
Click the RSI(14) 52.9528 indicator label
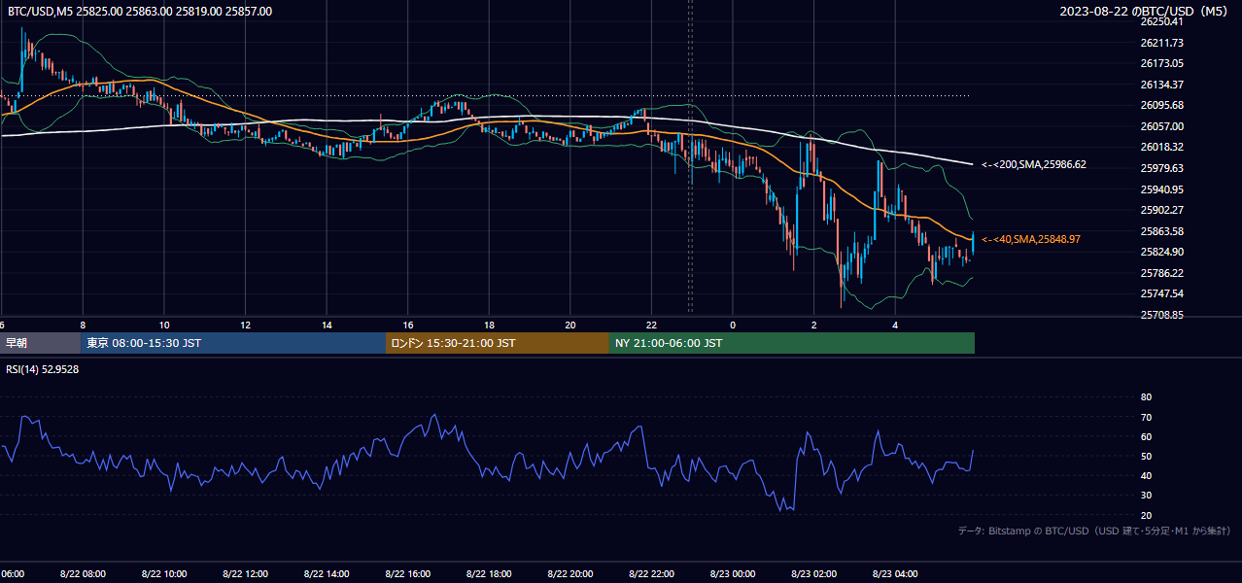pos(43,369)
